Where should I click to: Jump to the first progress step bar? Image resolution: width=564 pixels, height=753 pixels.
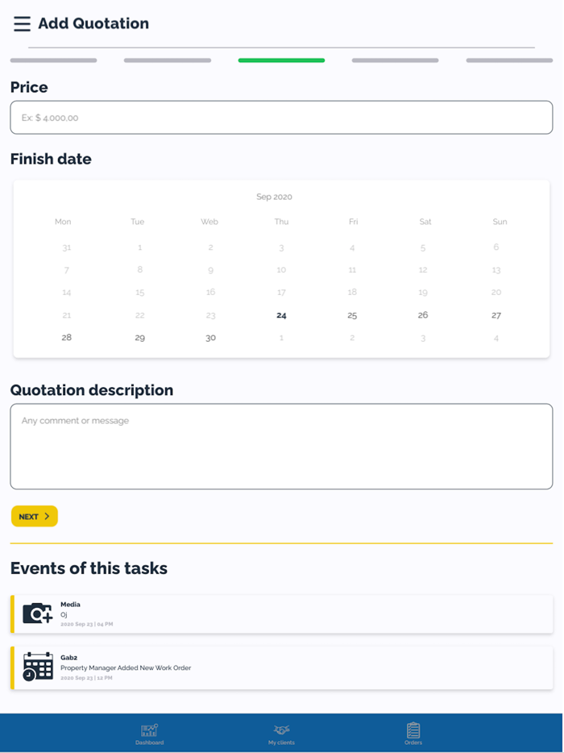53,60
